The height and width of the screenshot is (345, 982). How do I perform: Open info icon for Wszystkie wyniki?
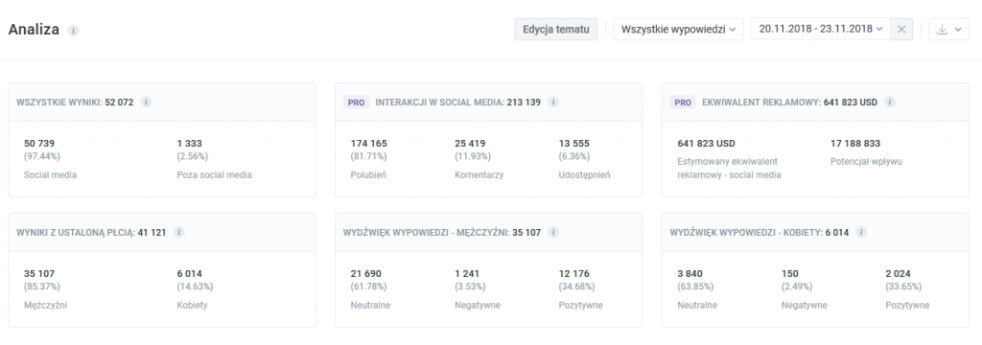point(146,102)
